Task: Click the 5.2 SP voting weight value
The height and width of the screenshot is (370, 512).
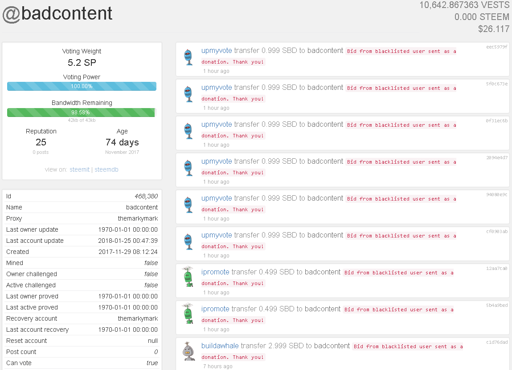Action: 82,63
